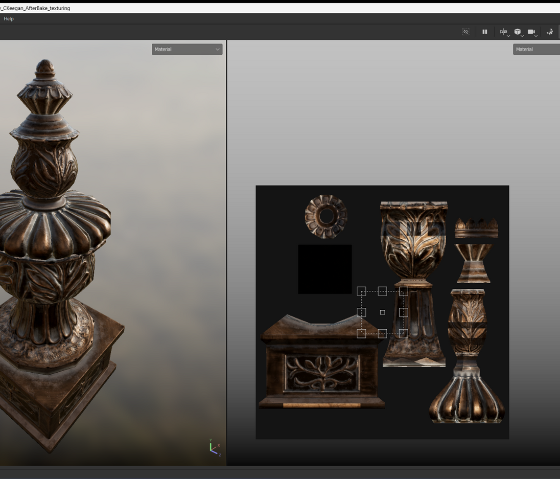Click the bottom-right transform handle

403,333
